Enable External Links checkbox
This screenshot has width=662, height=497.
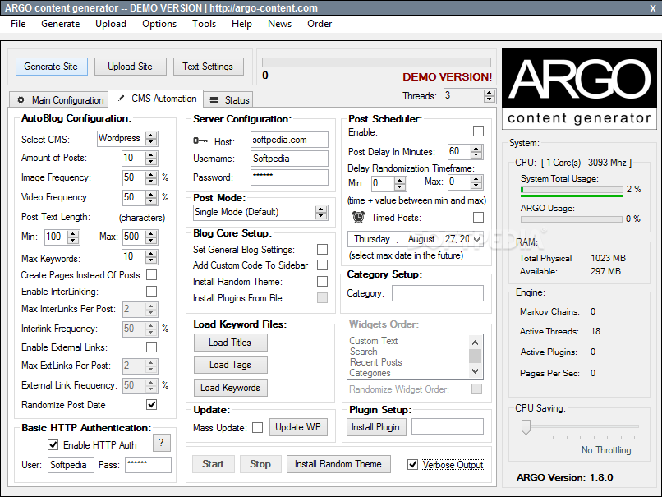pos(152,347)
